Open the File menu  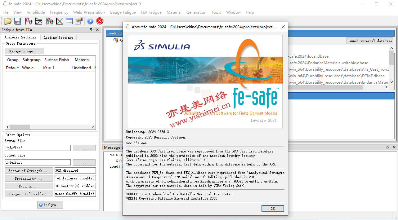tap(5, 12)
